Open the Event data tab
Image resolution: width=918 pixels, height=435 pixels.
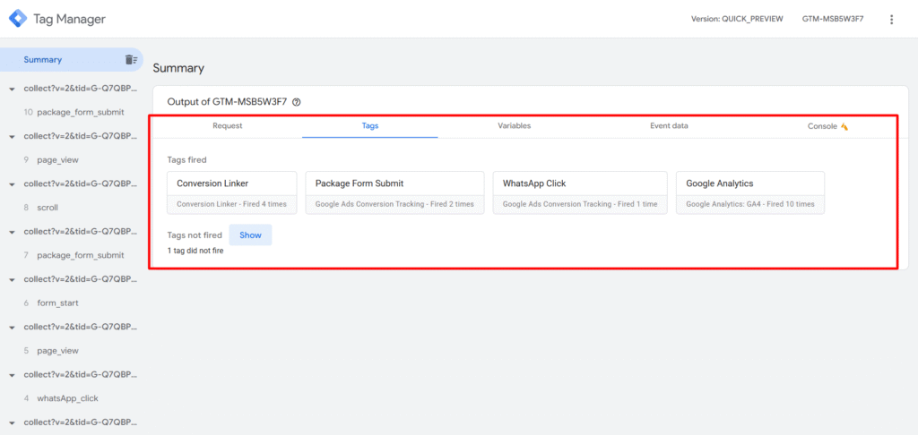(669, 126)
